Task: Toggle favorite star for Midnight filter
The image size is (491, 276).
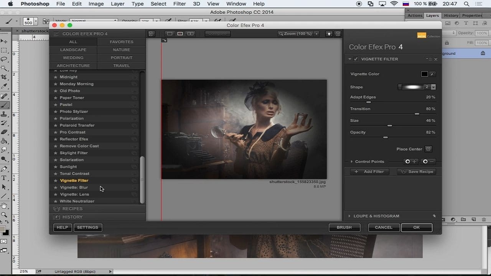Action: (56, 77)
